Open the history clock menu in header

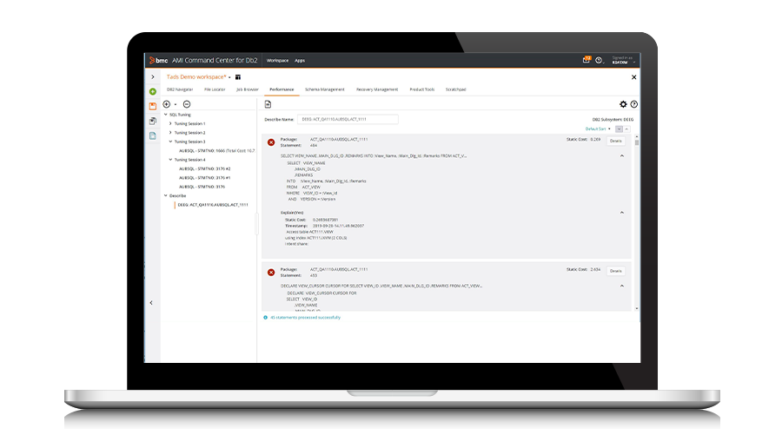coord(599,60)
